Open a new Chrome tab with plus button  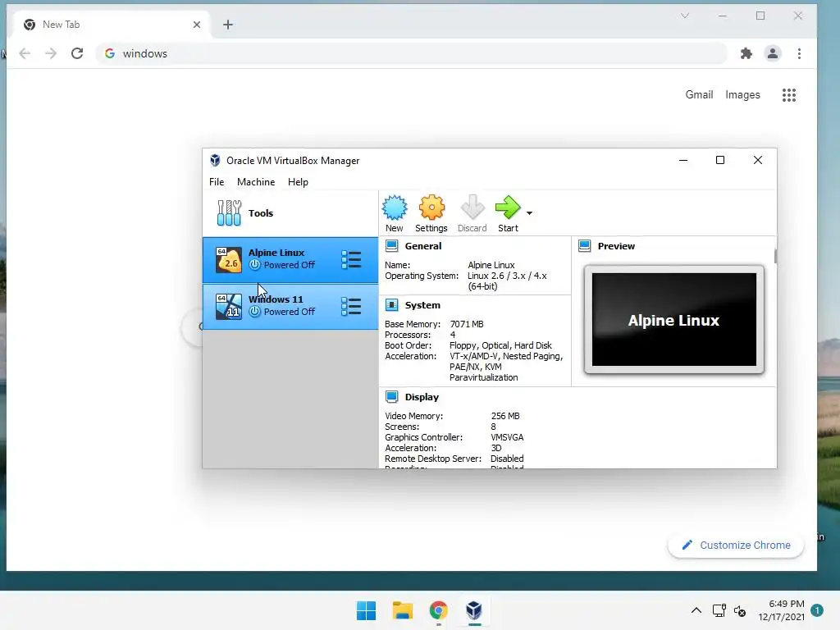point(228,25)
